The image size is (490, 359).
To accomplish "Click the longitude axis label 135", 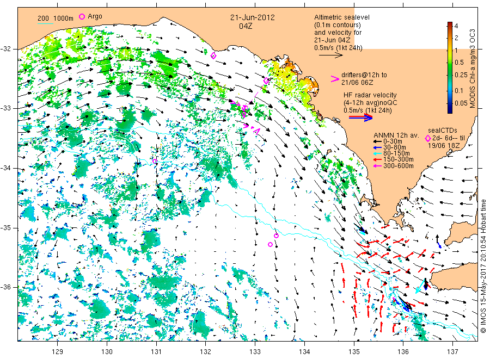I will pyautogui.click(x=354, y=352).
